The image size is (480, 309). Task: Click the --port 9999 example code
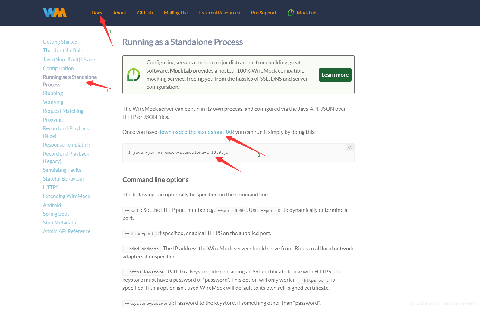coord(231,210)
